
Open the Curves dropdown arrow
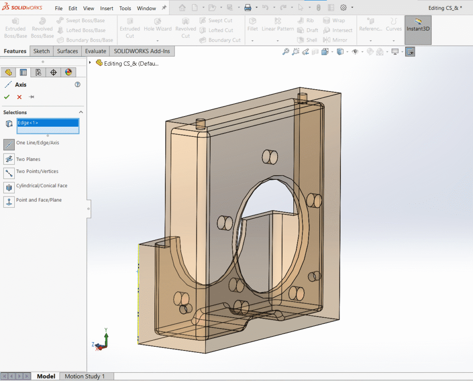[394, 40]
